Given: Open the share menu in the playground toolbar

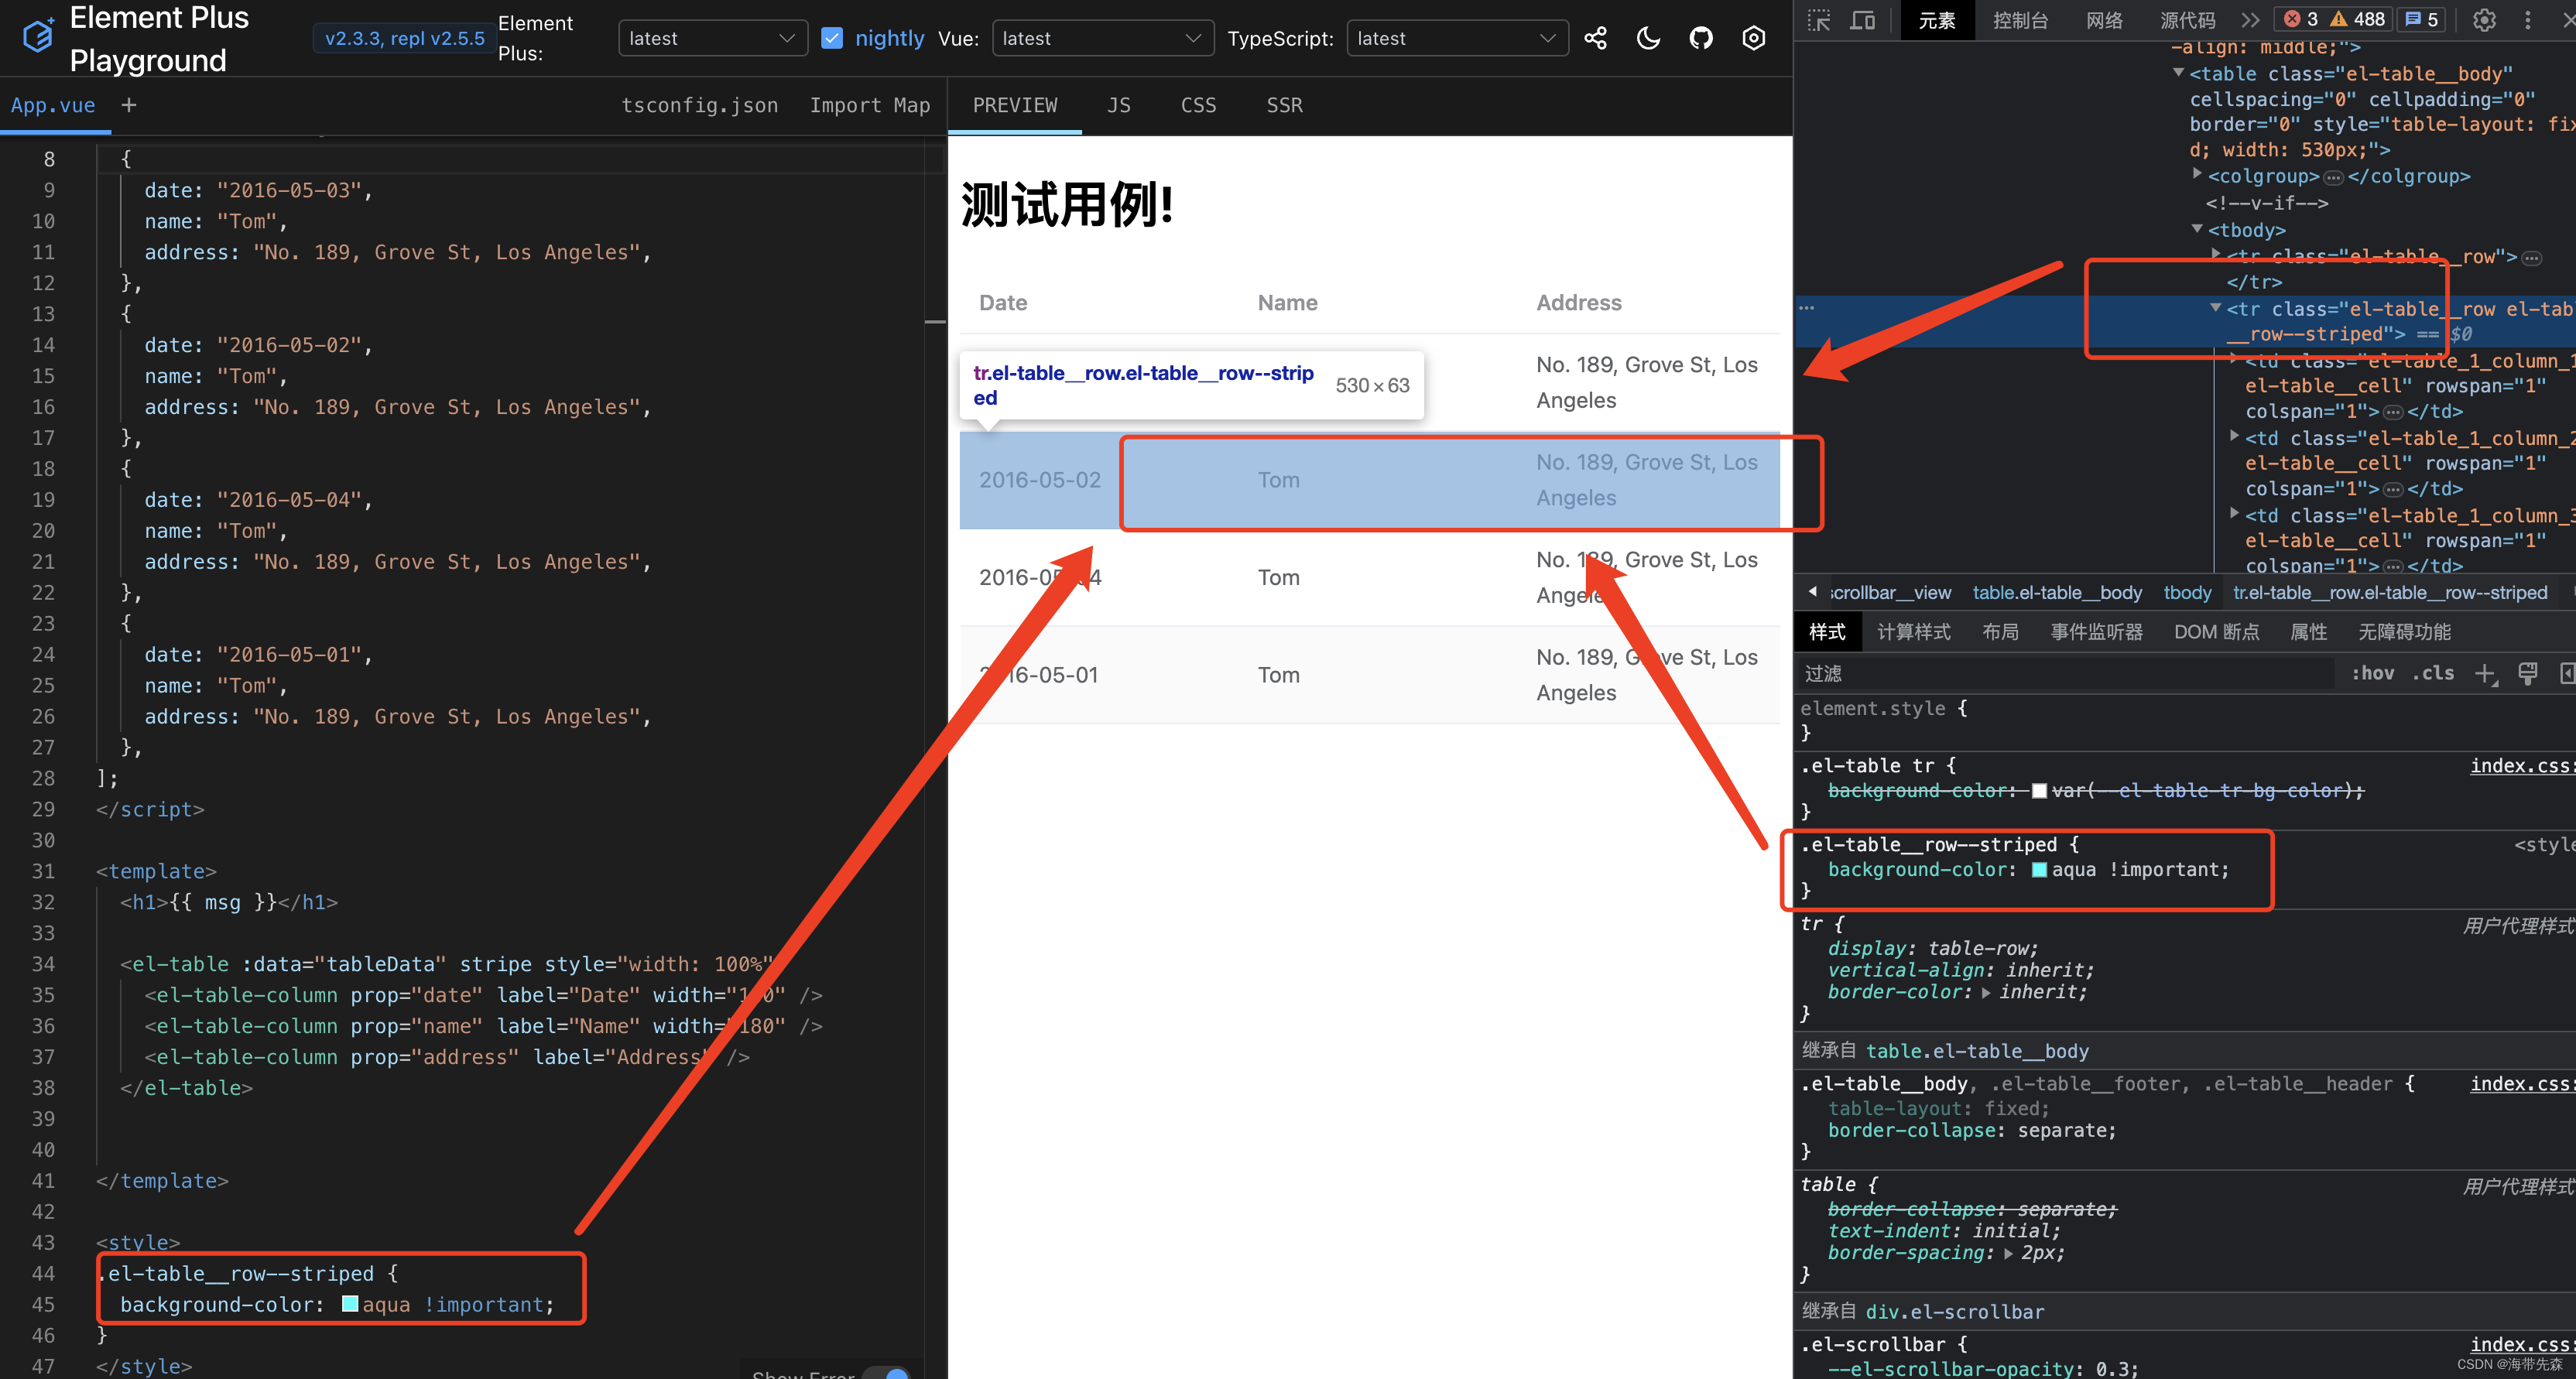Looking at the screenshot, I should point(1597,37).
